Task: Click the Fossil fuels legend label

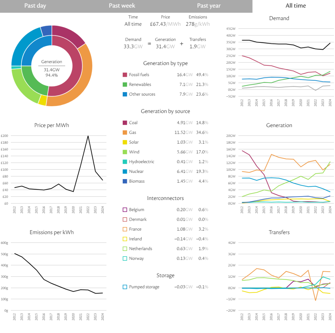Action: coord(140,75)
